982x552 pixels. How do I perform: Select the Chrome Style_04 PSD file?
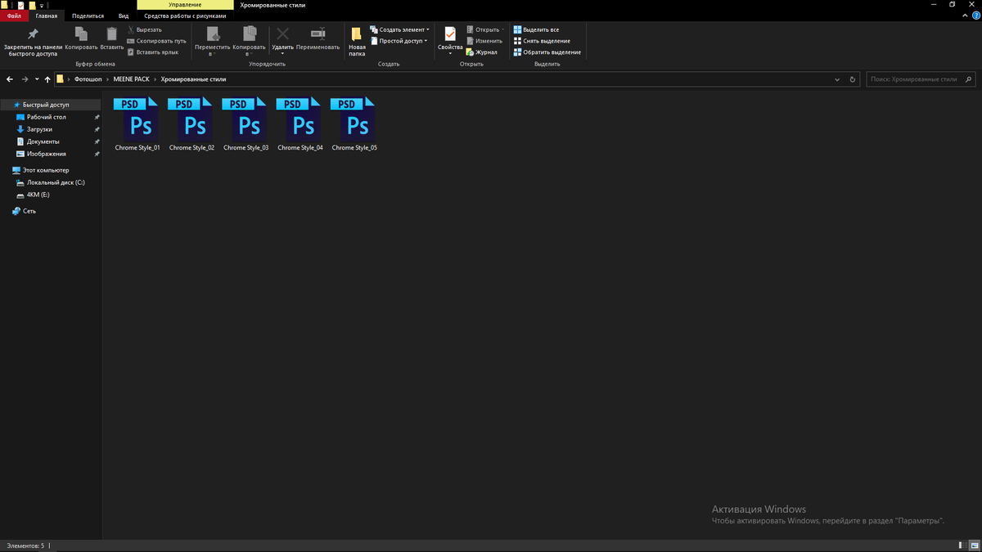(x=300, y=124)
